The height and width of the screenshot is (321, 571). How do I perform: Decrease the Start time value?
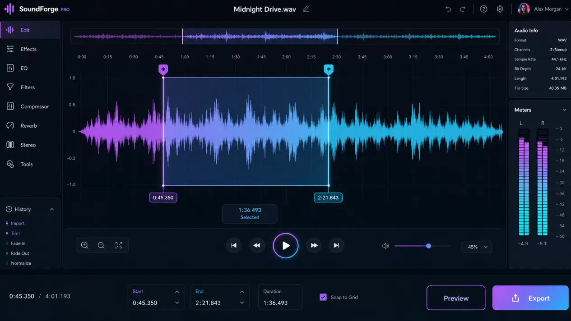click(x=177, y=303)
